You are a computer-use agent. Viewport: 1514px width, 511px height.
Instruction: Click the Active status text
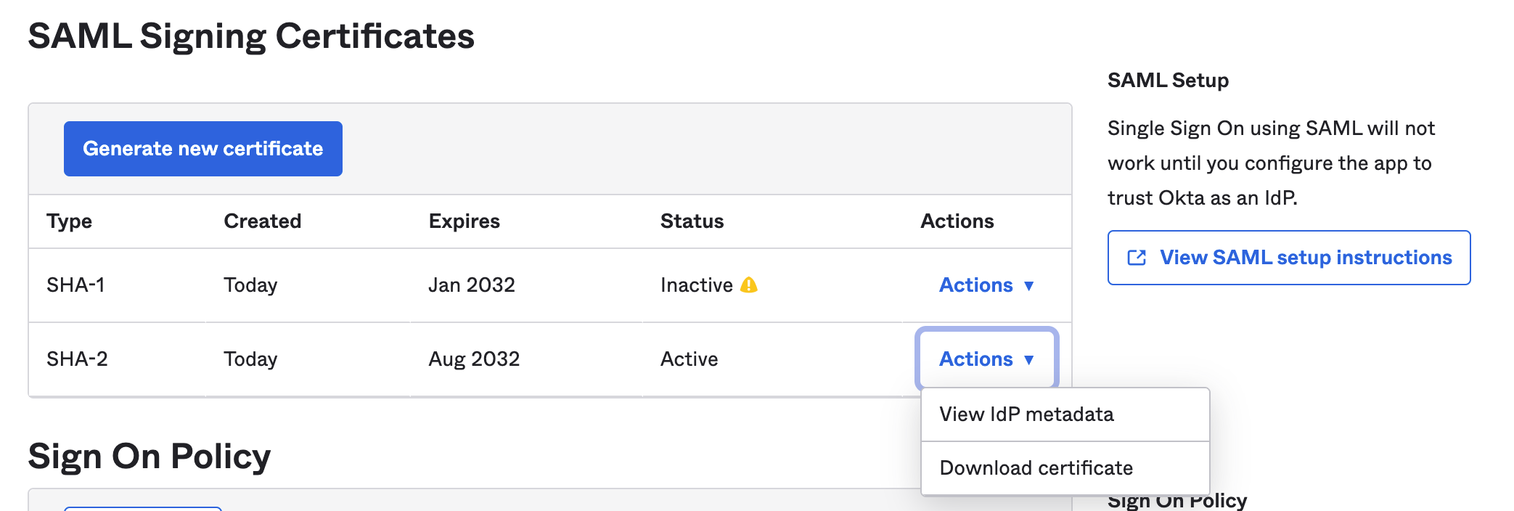coord(689,359)
